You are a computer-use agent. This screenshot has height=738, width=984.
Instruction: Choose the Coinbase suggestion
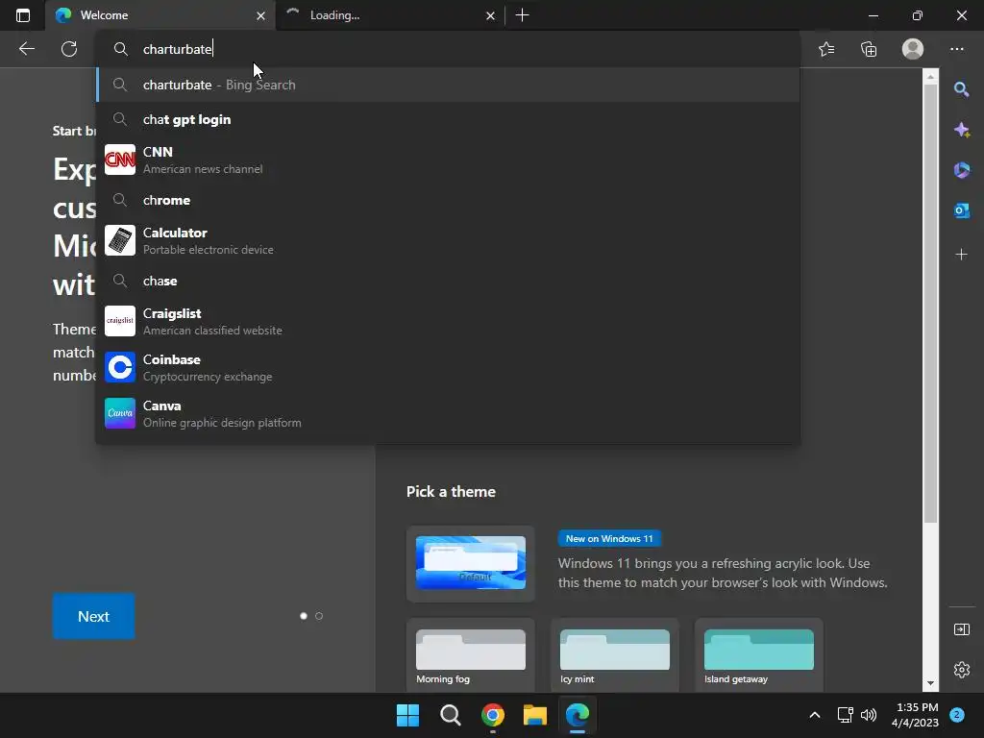(448, 367)
